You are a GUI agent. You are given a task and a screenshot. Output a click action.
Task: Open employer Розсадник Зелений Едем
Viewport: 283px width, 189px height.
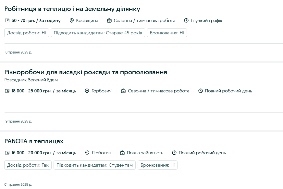[31, 80]
